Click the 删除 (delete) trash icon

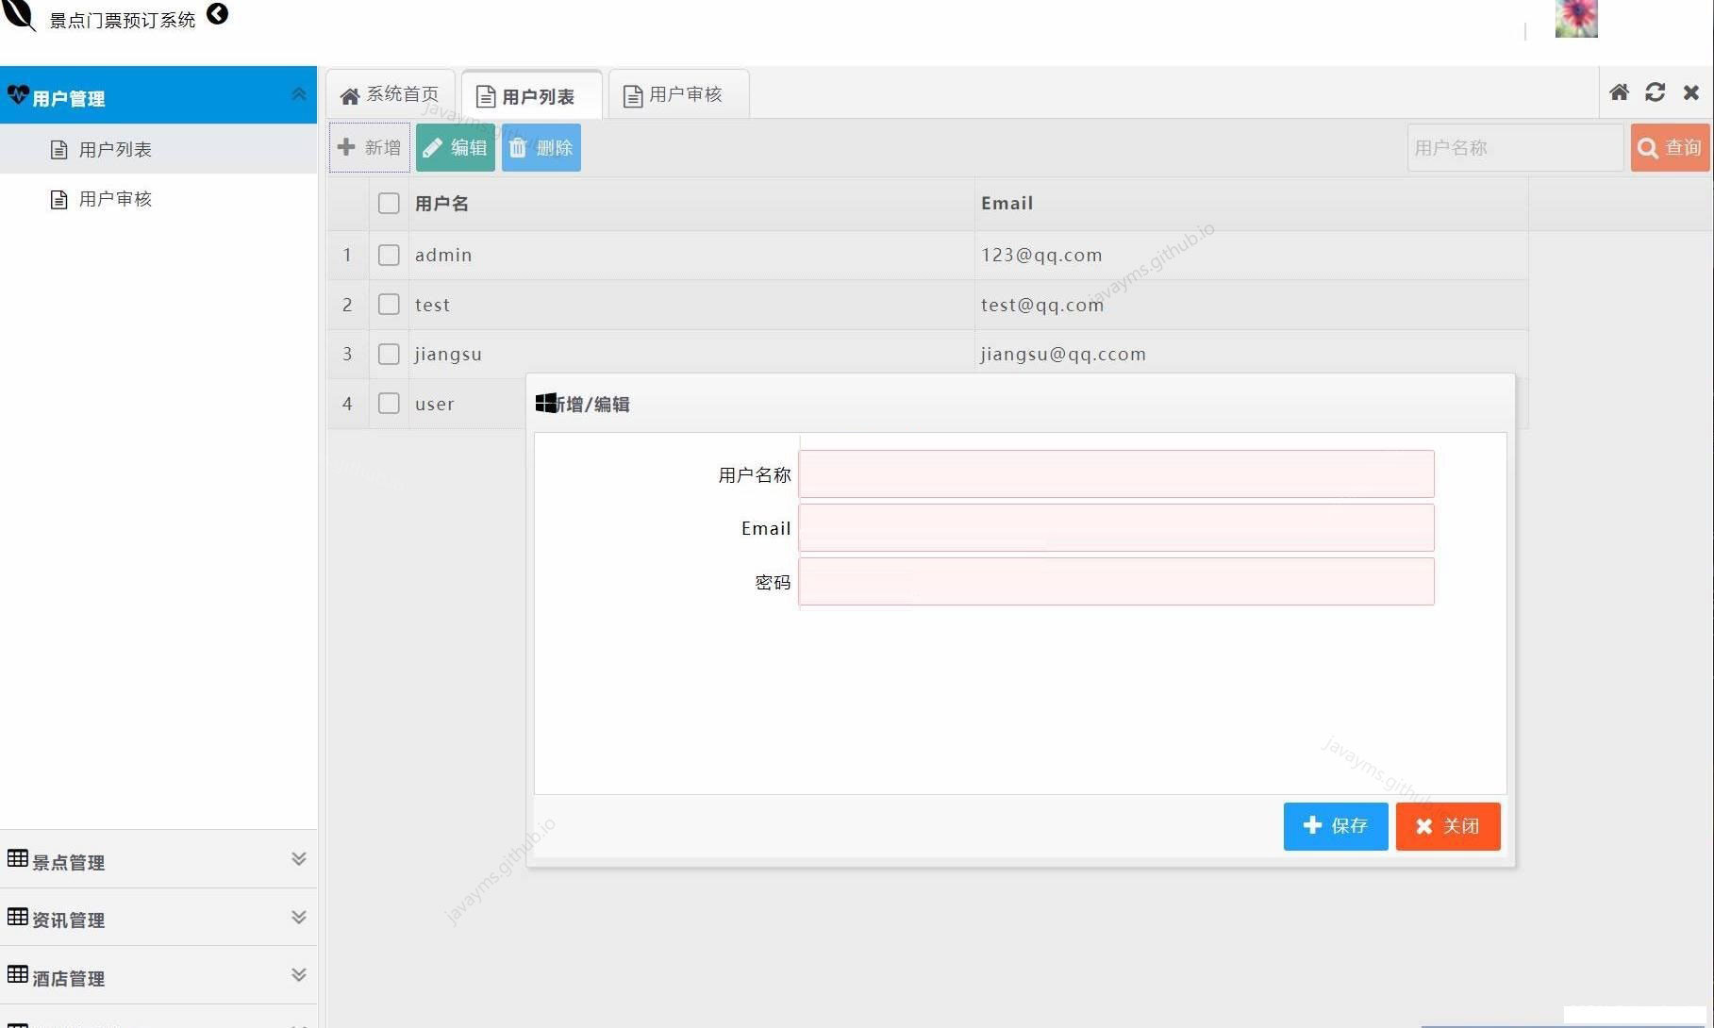click(518, 147)
